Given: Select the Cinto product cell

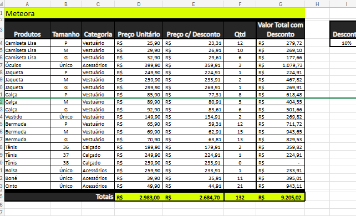Looking at the screenshot, I should (x=27, y=186).
